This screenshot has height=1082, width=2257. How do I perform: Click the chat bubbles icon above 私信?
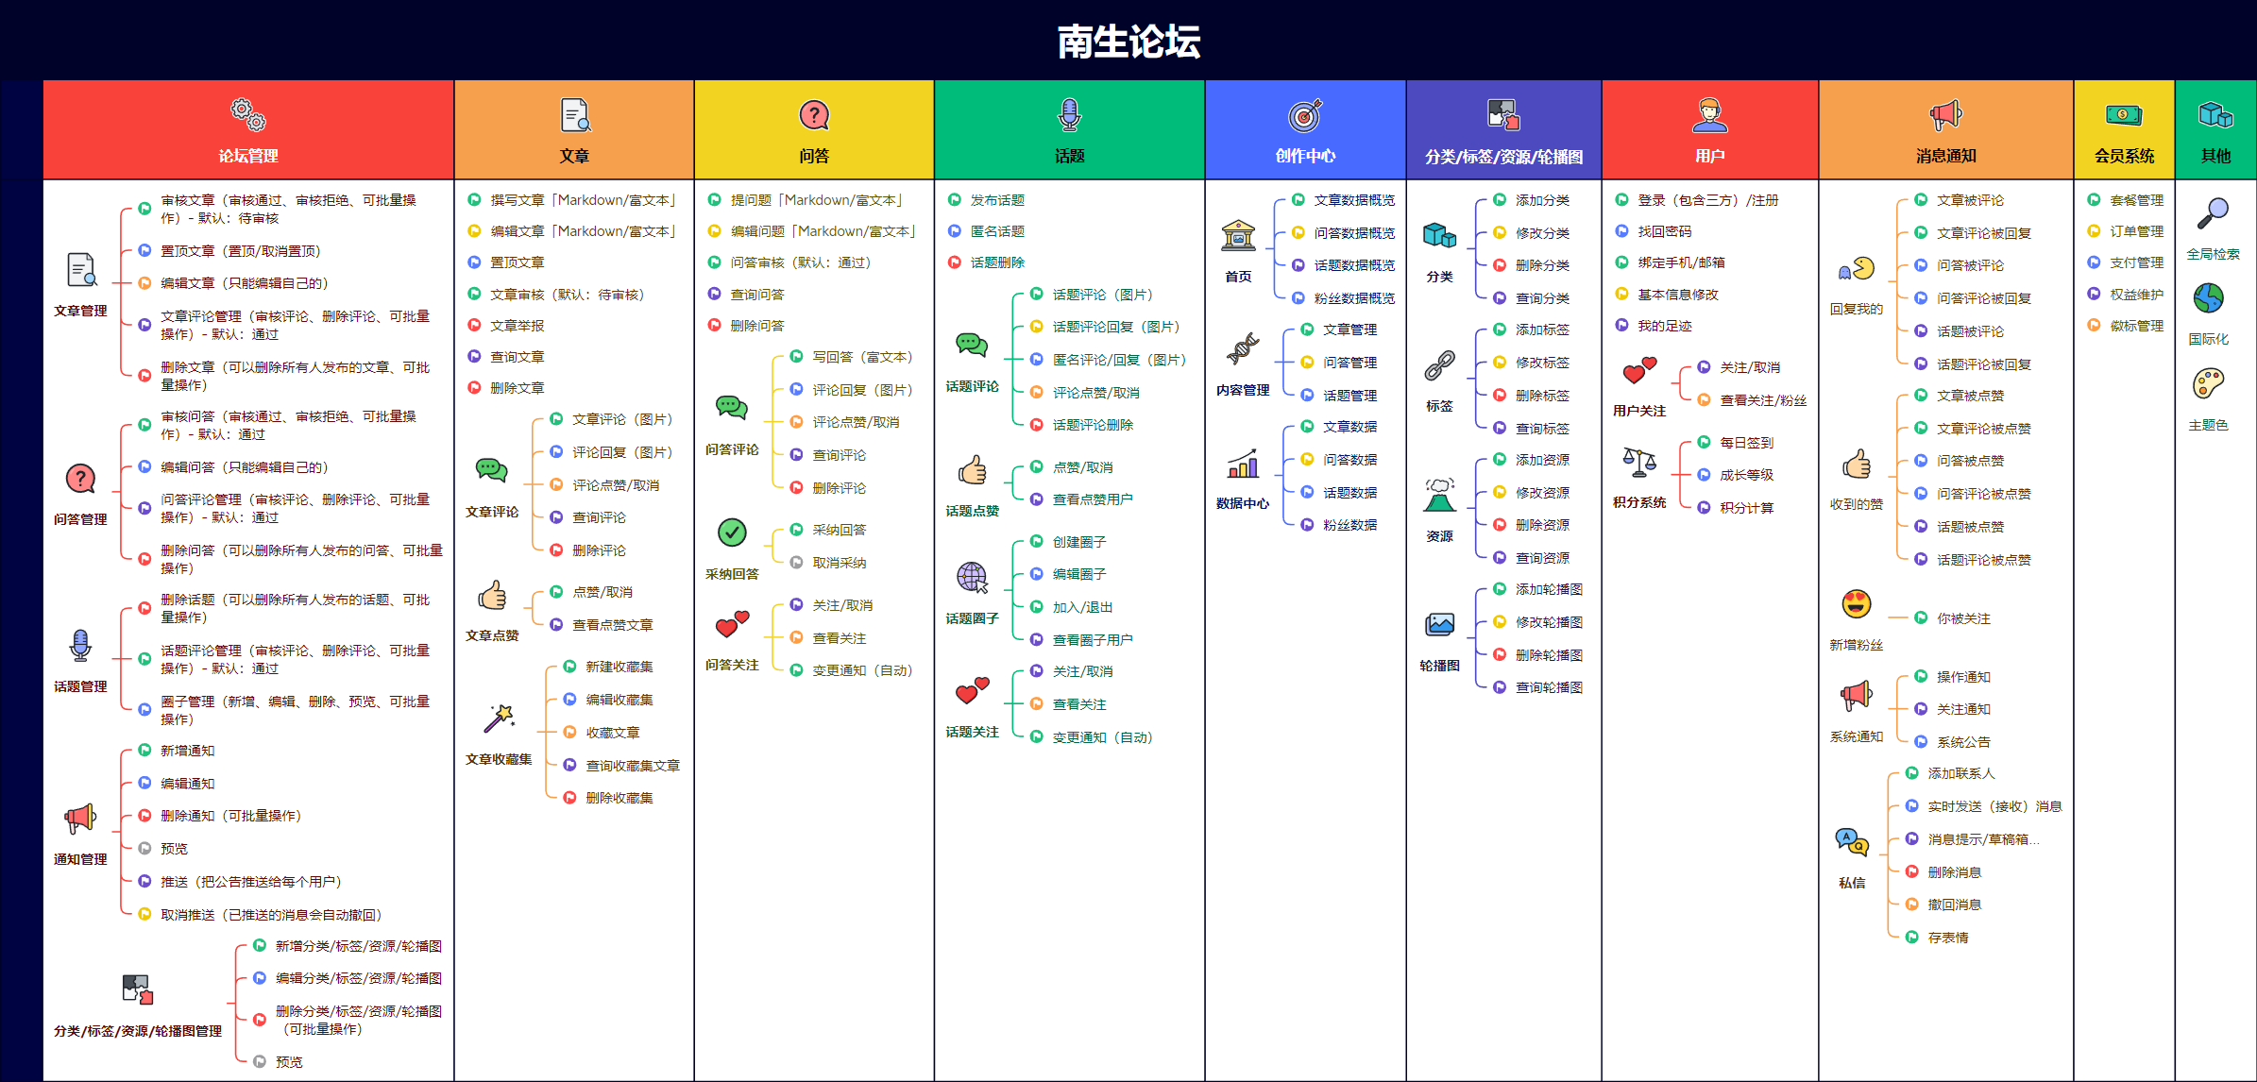[1851, 841]
